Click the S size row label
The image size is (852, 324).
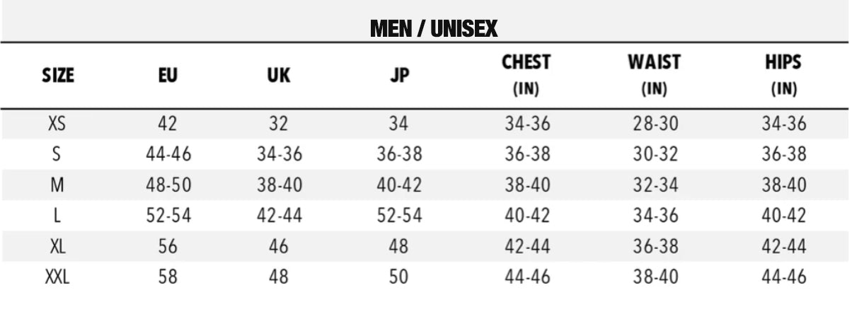click(57, 154)
